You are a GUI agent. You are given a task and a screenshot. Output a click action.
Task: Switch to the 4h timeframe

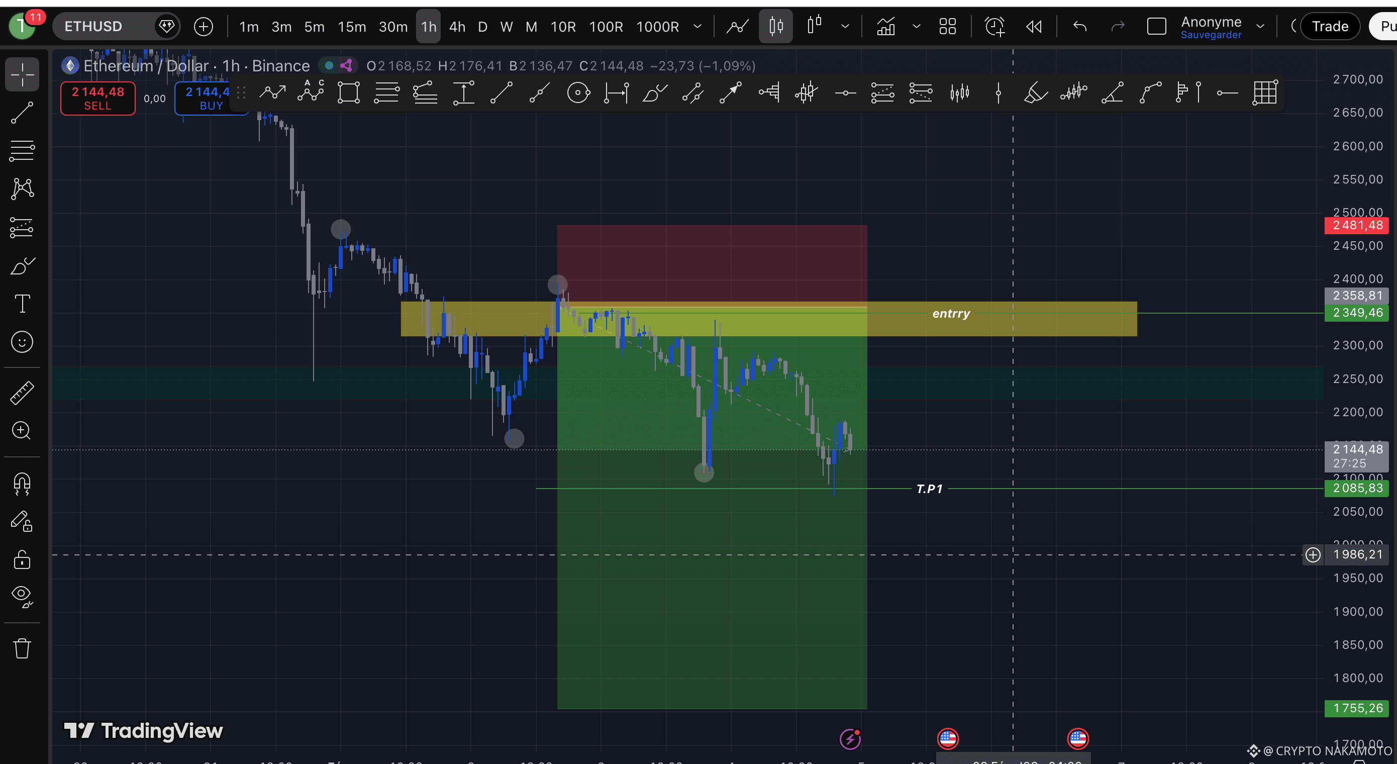tap(457, 26)
